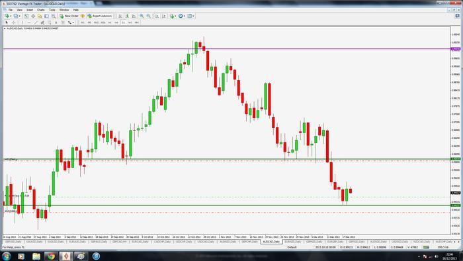Open Google Chrome from taskbar
Screen dimensions: 463x261
click(51, 256)
